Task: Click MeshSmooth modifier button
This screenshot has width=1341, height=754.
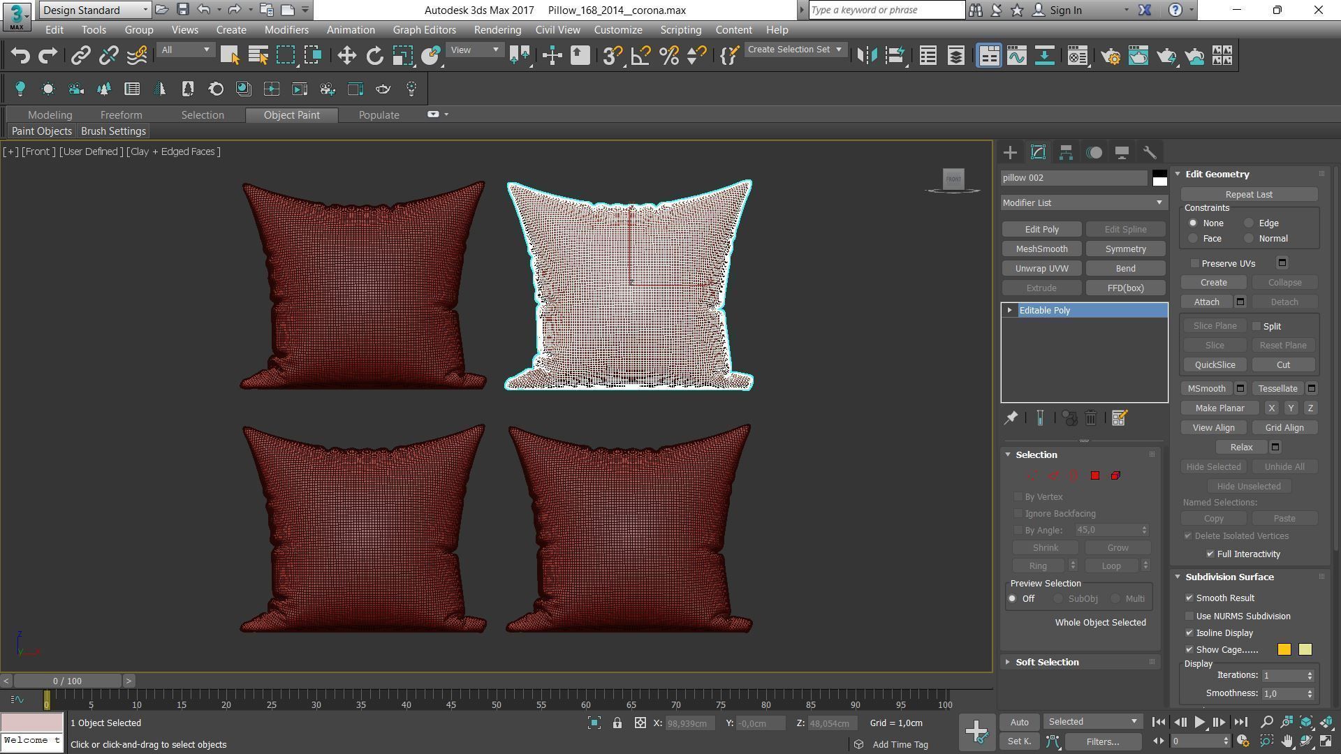Action: tap(1041, 249)
